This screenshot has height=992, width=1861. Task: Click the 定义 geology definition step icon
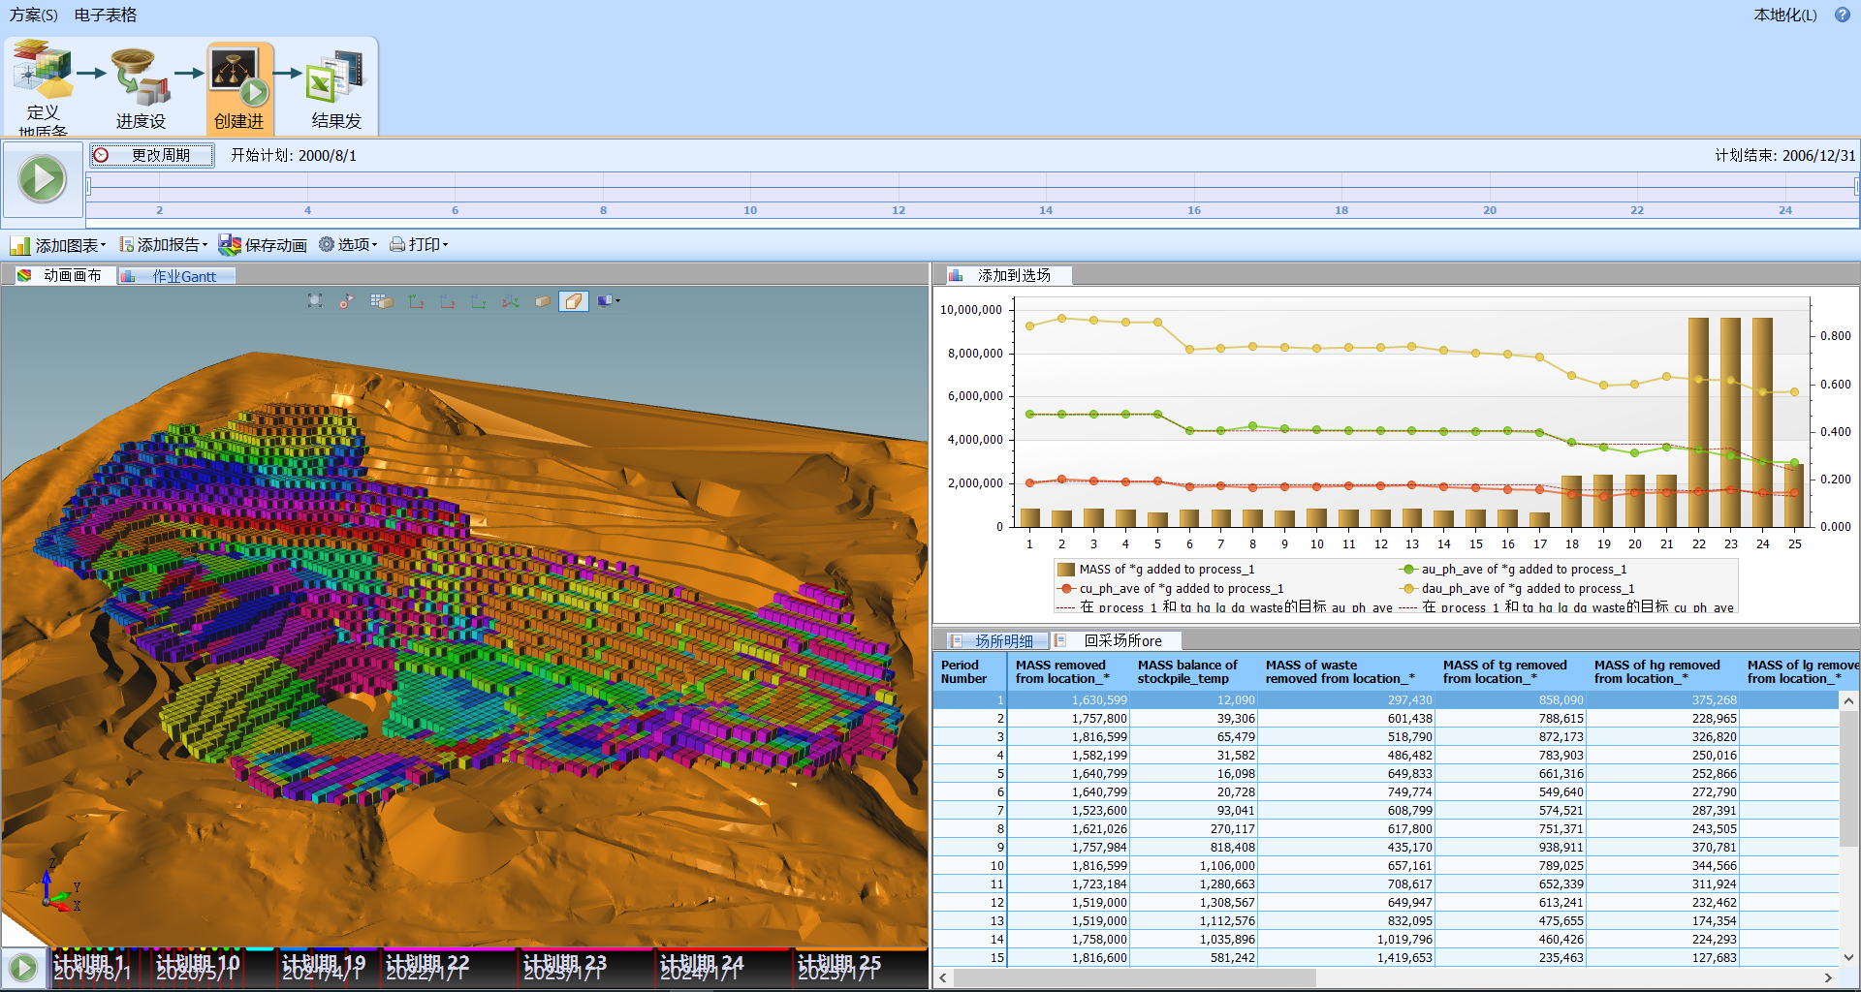pyautogui.click(x=43, y=70)
